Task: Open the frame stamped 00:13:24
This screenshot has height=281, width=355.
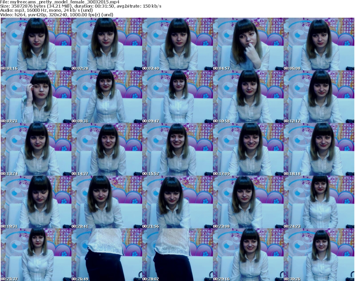Action: 36,149
